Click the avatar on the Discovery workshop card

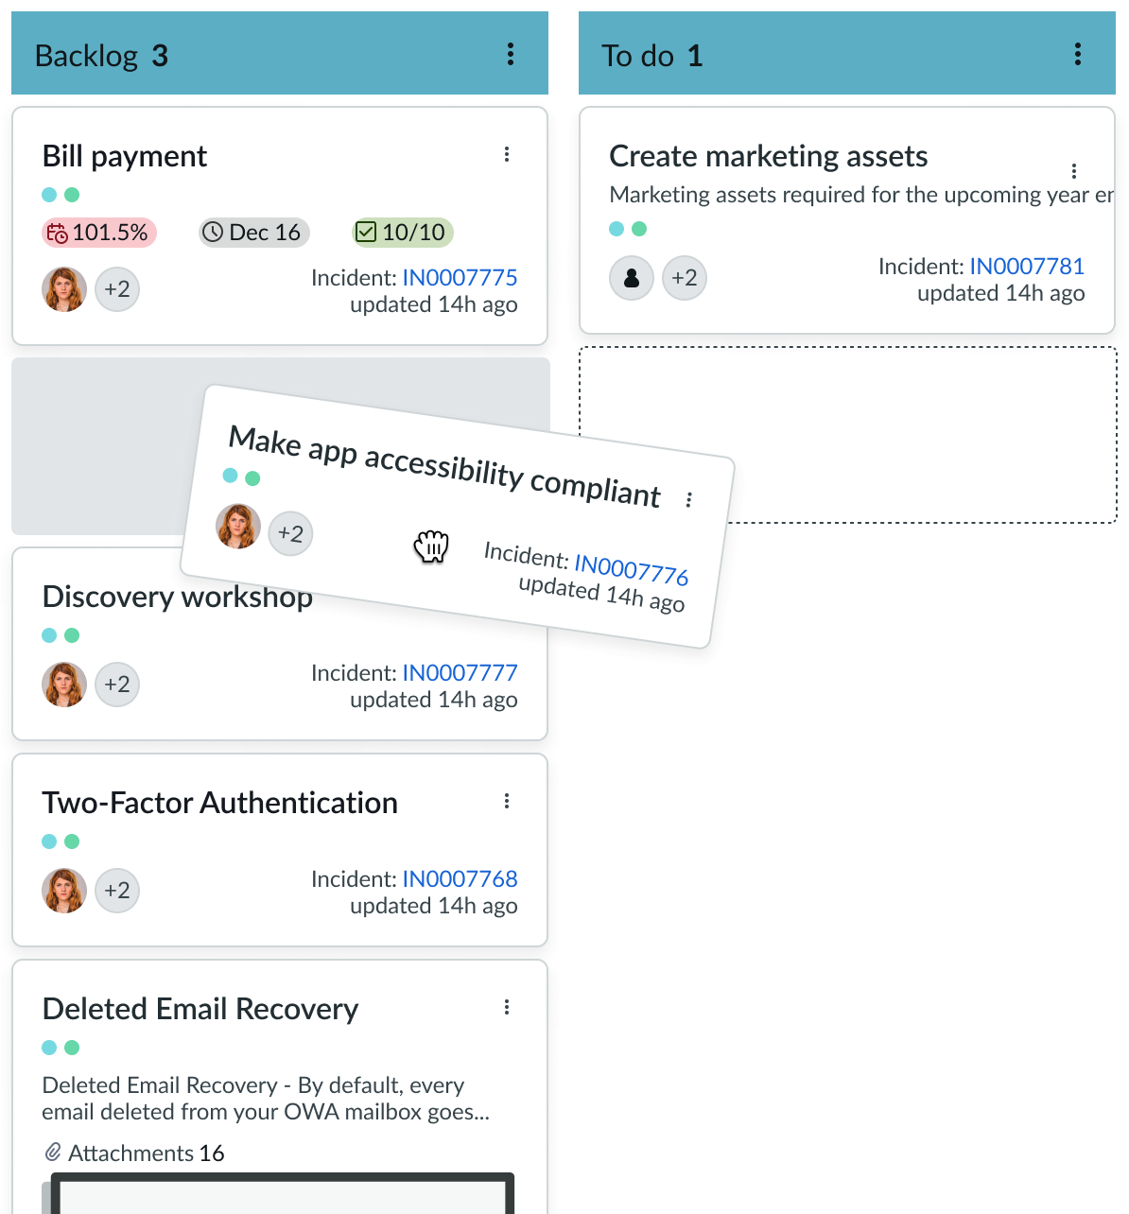click(x=63, y=685)
